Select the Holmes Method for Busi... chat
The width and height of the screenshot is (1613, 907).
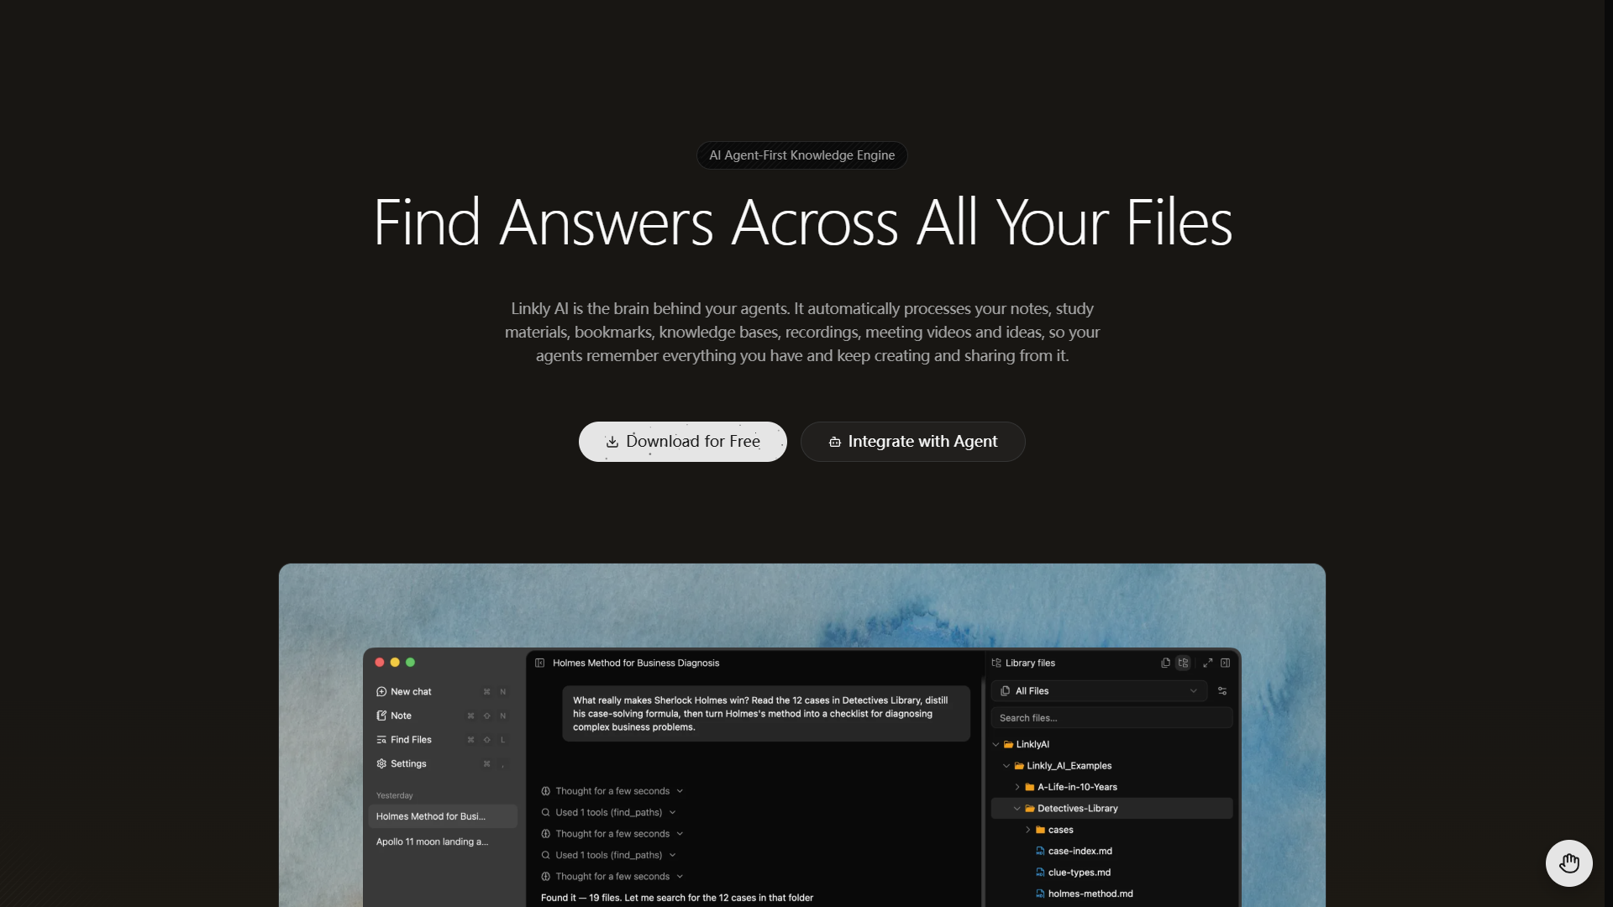pos(443,816)
